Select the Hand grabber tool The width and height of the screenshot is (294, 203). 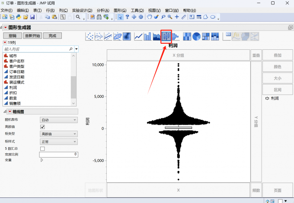coord(149,17)
